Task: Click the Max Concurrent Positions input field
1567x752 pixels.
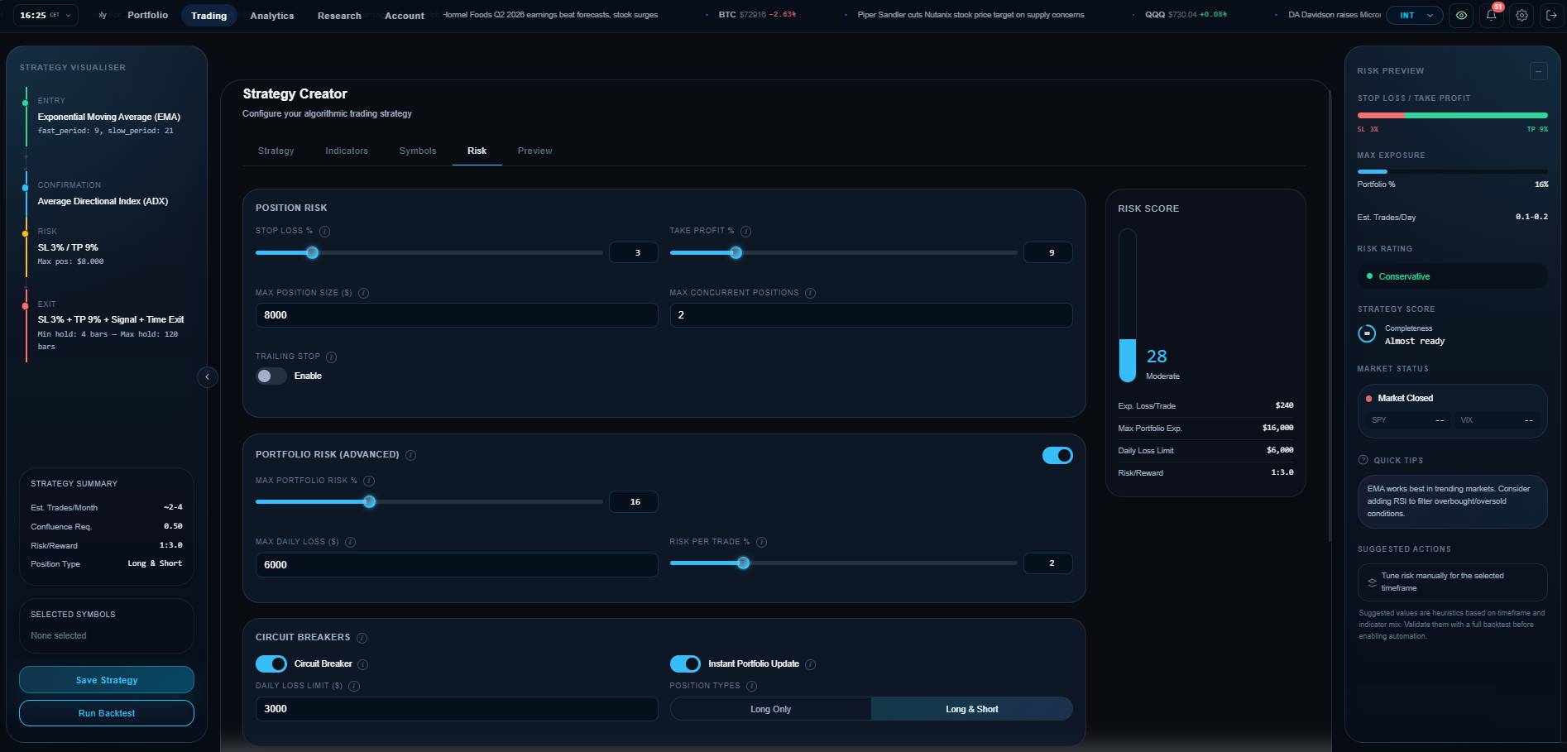Action: coord(871,315)
